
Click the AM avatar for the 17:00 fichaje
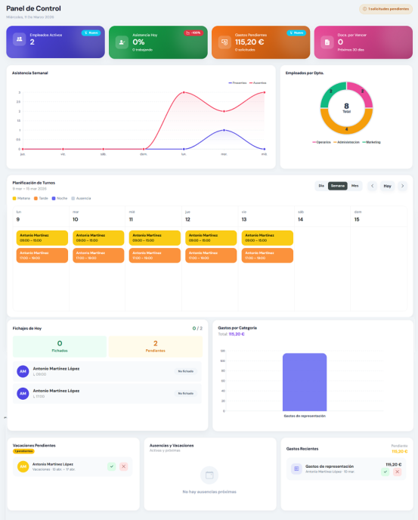tap(23, 394)
